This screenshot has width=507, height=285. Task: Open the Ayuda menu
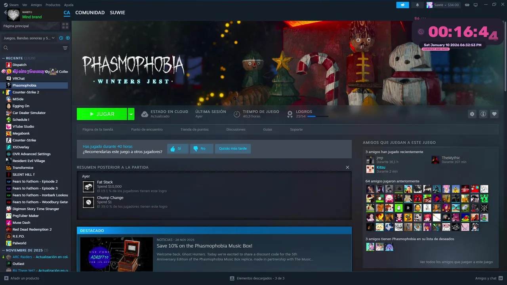(69, 5)
